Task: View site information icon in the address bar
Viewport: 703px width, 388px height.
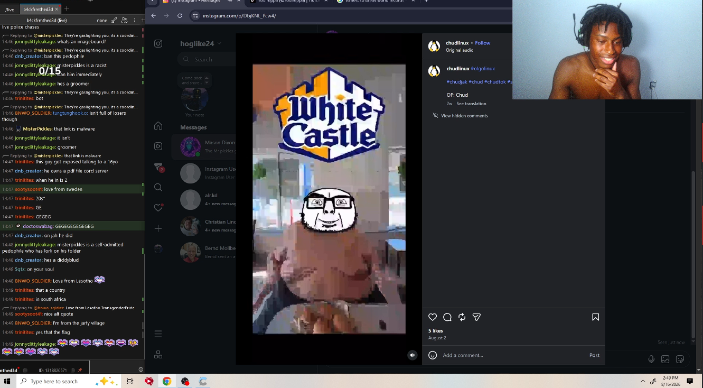Action: 194,16
